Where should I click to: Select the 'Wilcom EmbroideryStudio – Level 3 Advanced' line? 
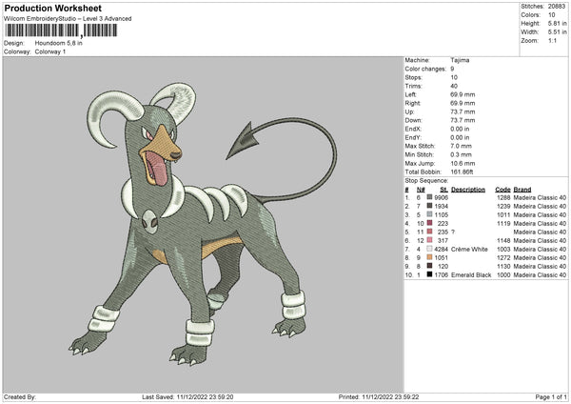(x=68, y=19)
